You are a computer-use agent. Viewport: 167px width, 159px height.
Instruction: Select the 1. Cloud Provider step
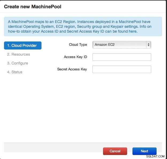tap(23, 46)
